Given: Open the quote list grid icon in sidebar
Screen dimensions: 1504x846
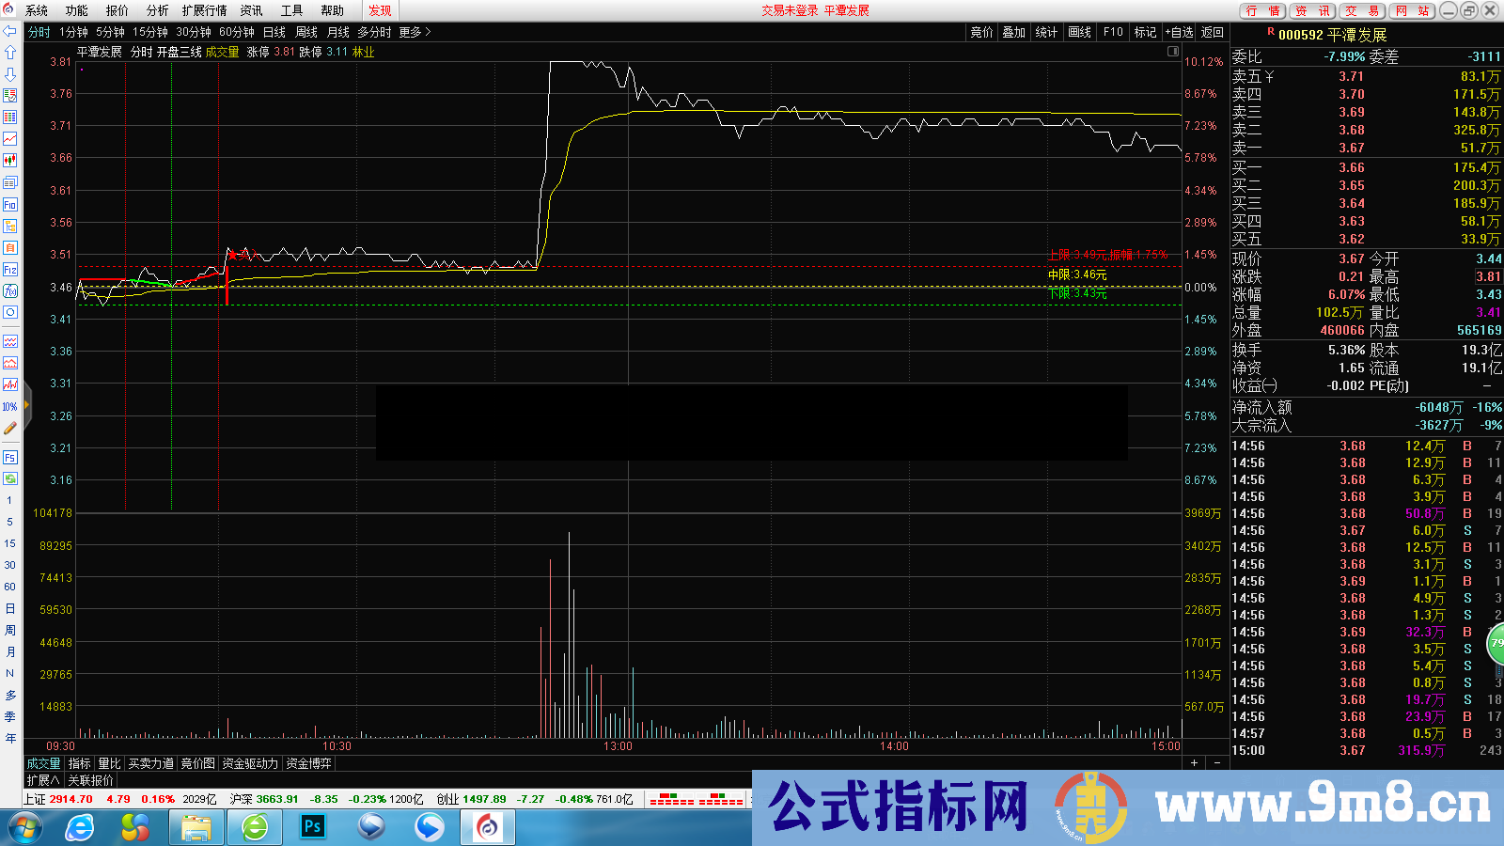Looking at the screenshot, I should point(10,117).
